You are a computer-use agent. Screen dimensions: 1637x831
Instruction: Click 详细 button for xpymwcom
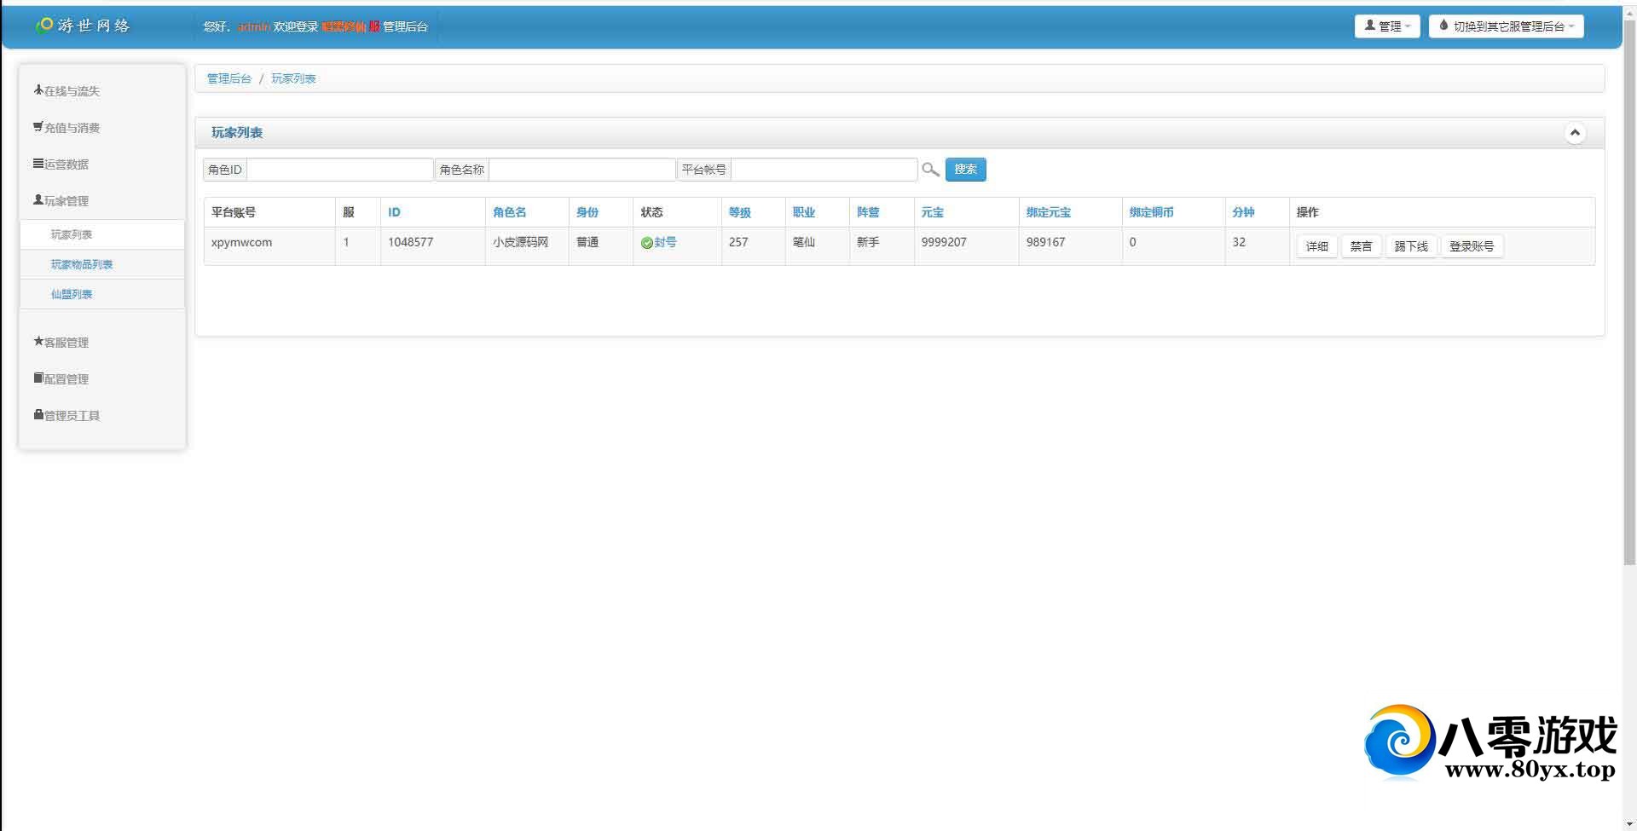tap(1316, 246)
